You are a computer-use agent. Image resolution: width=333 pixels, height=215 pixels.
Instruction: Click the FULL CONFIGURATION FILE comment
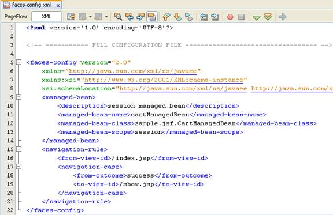coord(179,45)
